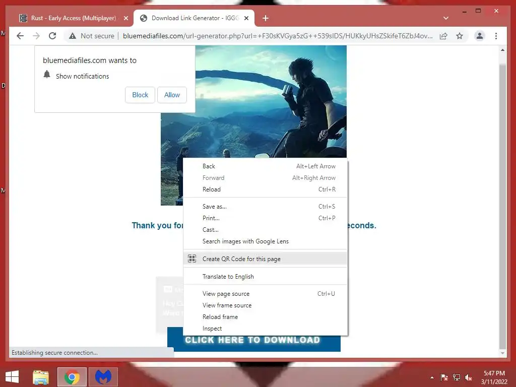Choose Translate to English
516x387 pixels.
265,277
